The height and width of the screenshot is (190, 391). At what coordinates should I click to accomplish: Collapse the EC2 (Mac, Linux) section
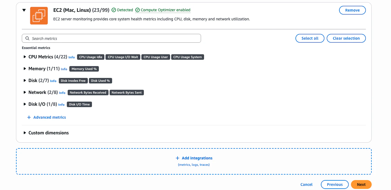pyautogui.click(x=24, y=10)
